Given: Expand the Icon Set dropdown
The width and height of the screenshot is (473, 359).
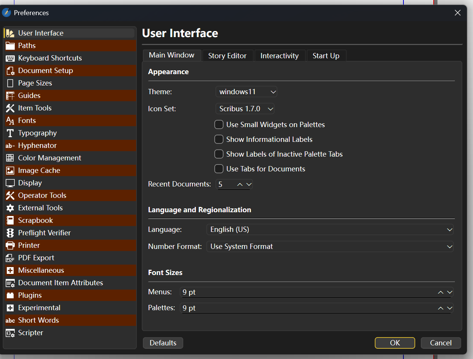Looking at the screenshot, I should tap(245, 109).
